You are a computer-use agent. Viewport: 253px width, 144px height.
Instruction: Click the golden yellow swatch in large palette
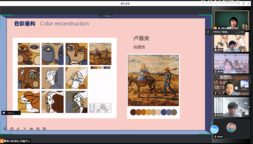point(149,112)
